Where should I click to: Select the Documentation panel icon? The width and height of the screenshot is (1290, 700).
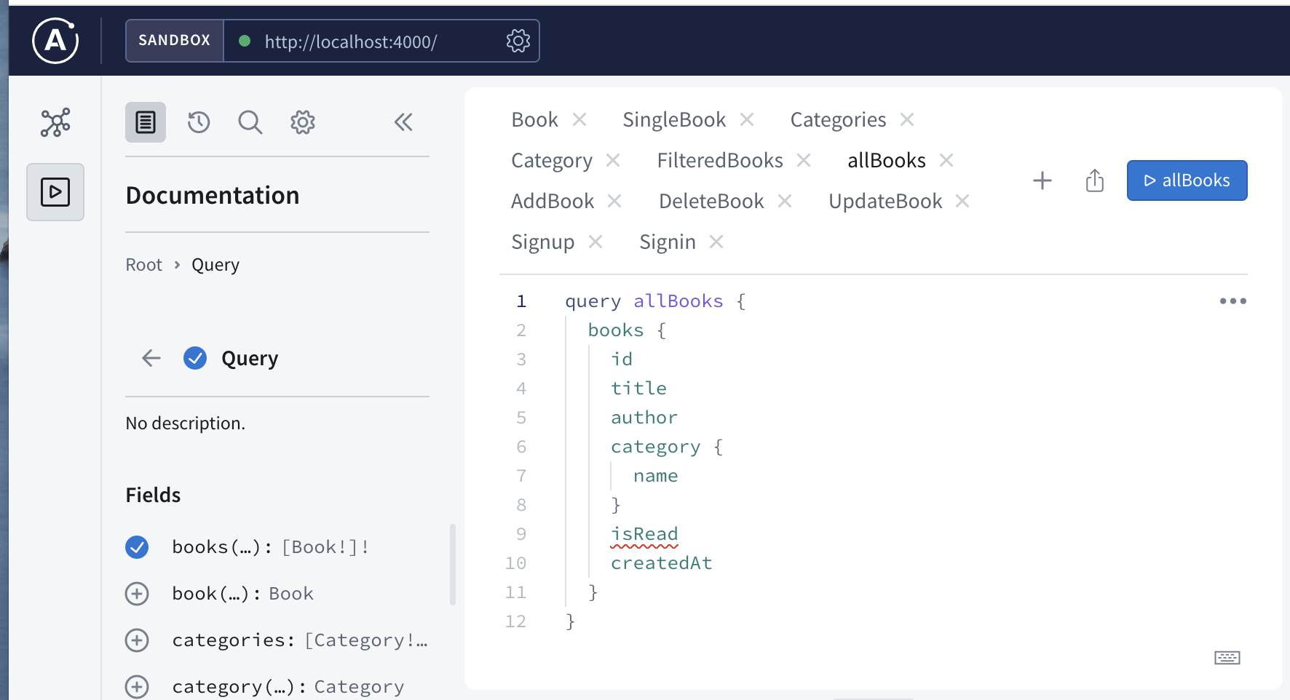pos(146,122)
